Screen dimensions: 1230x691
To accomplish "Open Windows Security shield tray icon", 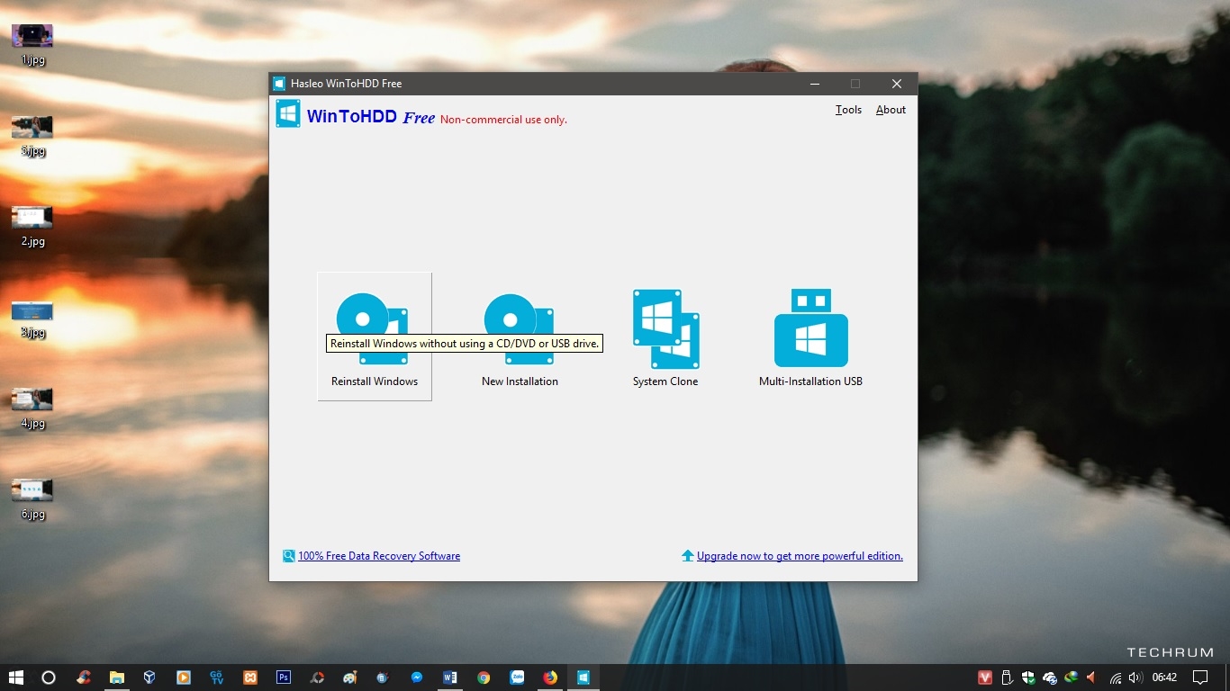I will point(1028,678).
